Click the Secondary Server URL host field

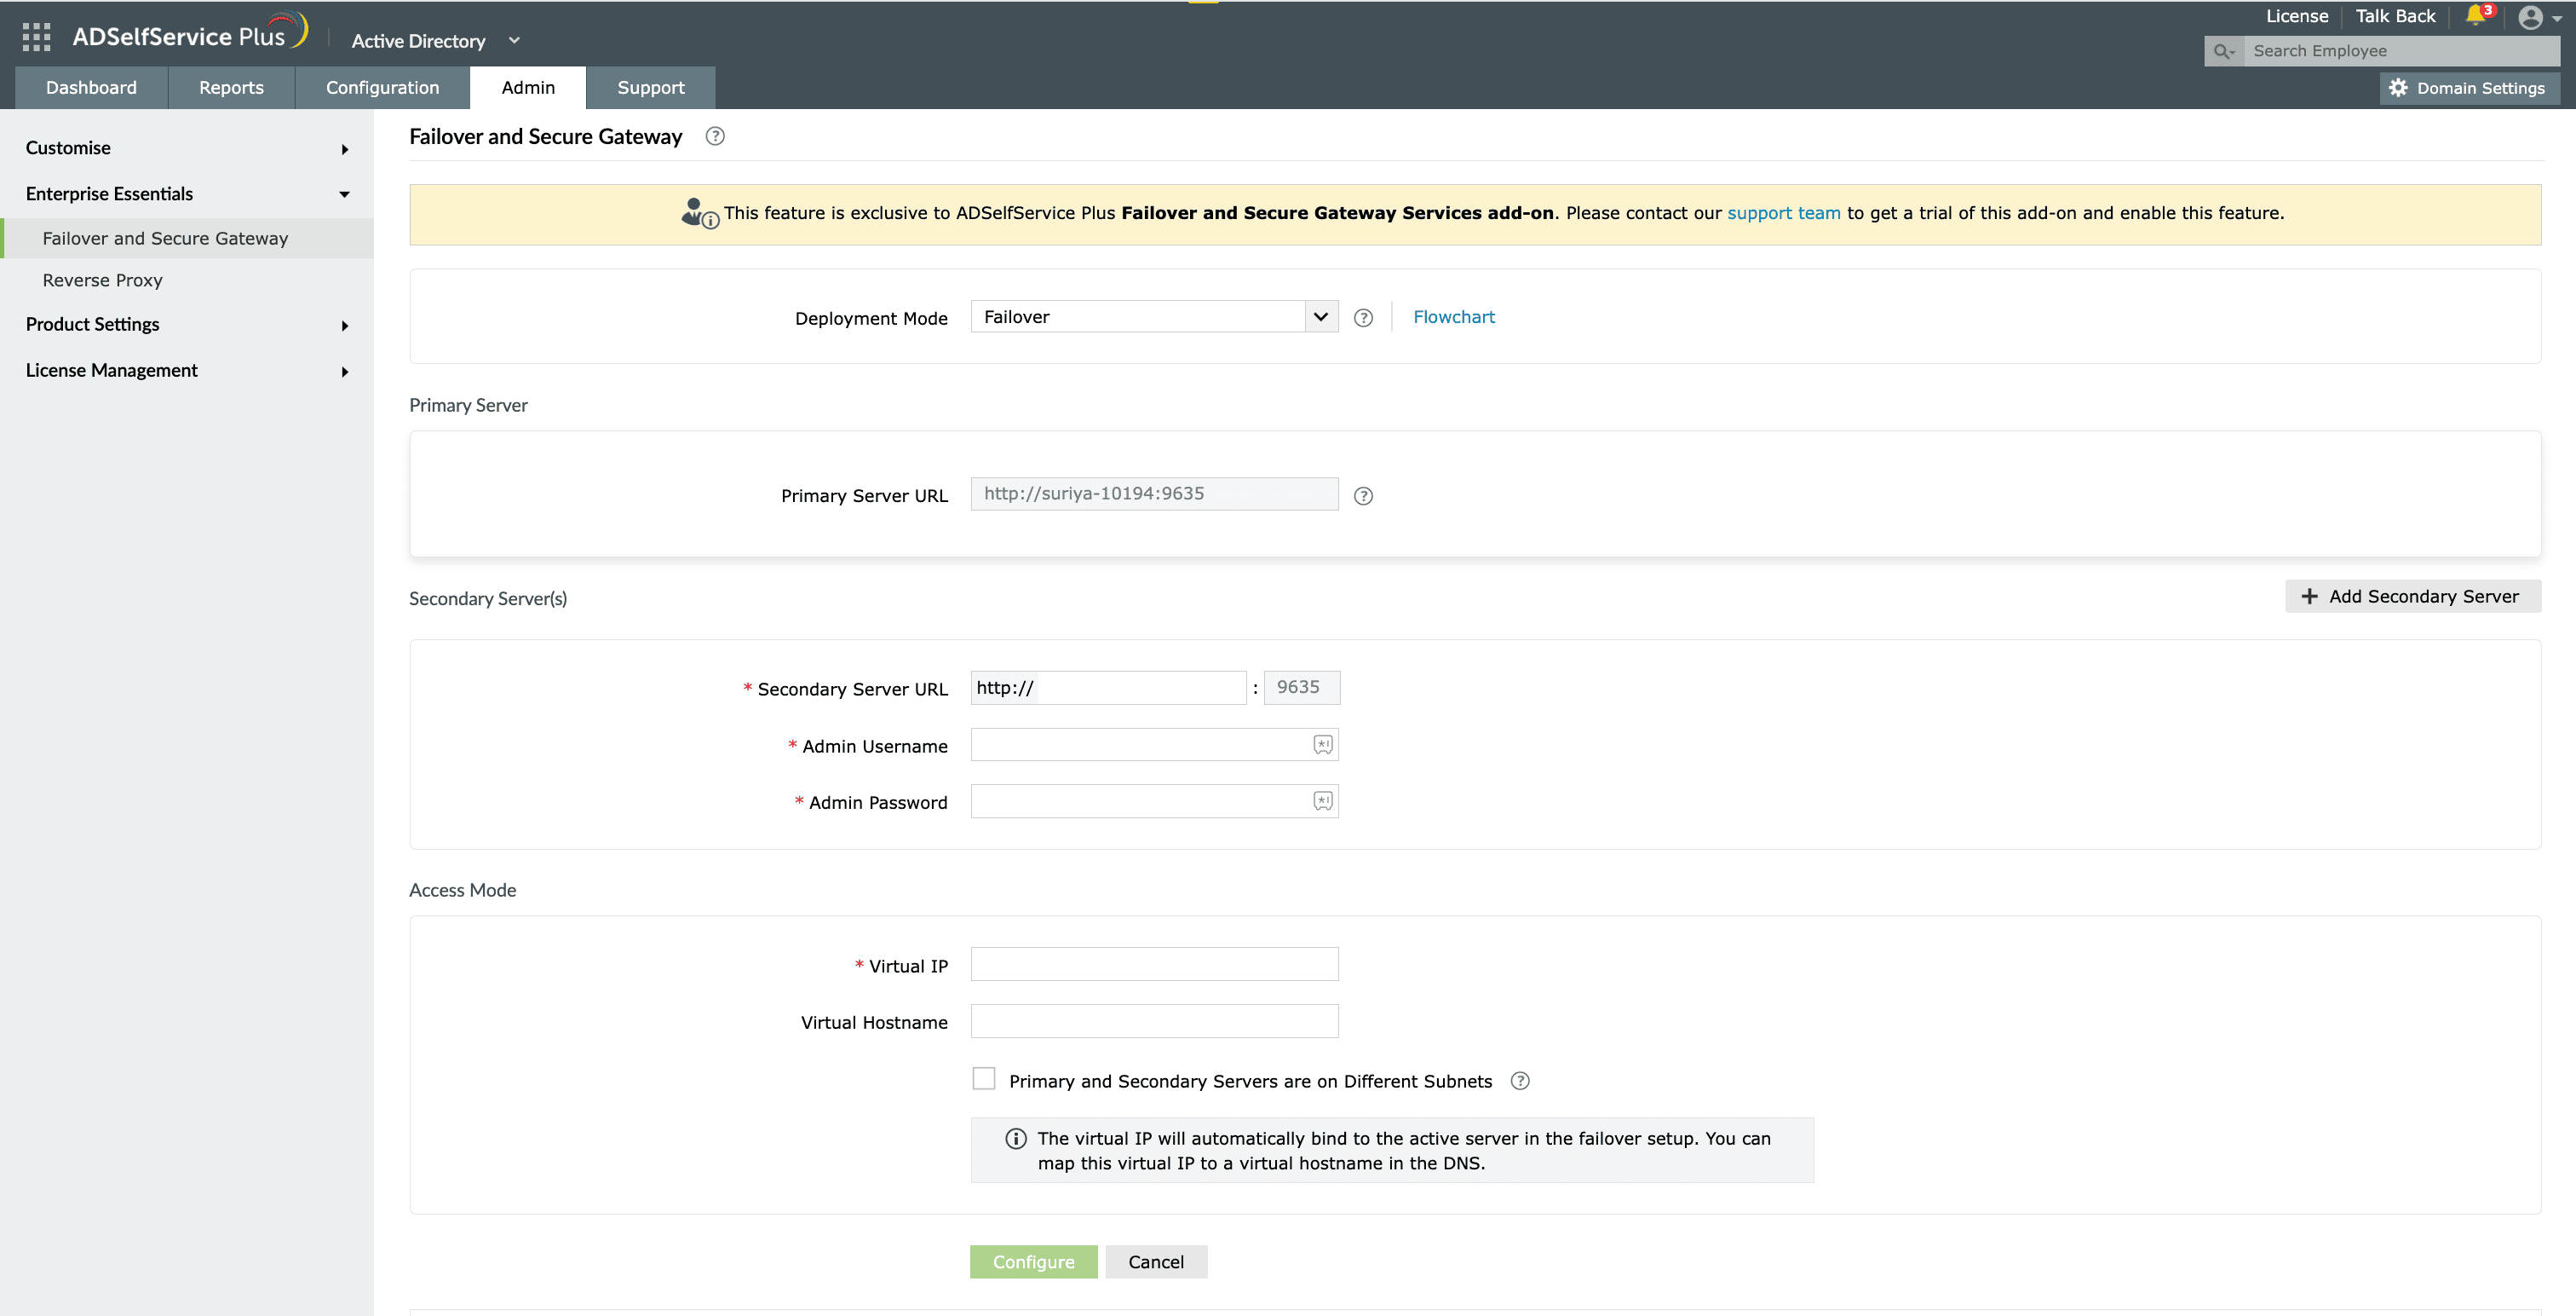click(x=1108, y=688)
